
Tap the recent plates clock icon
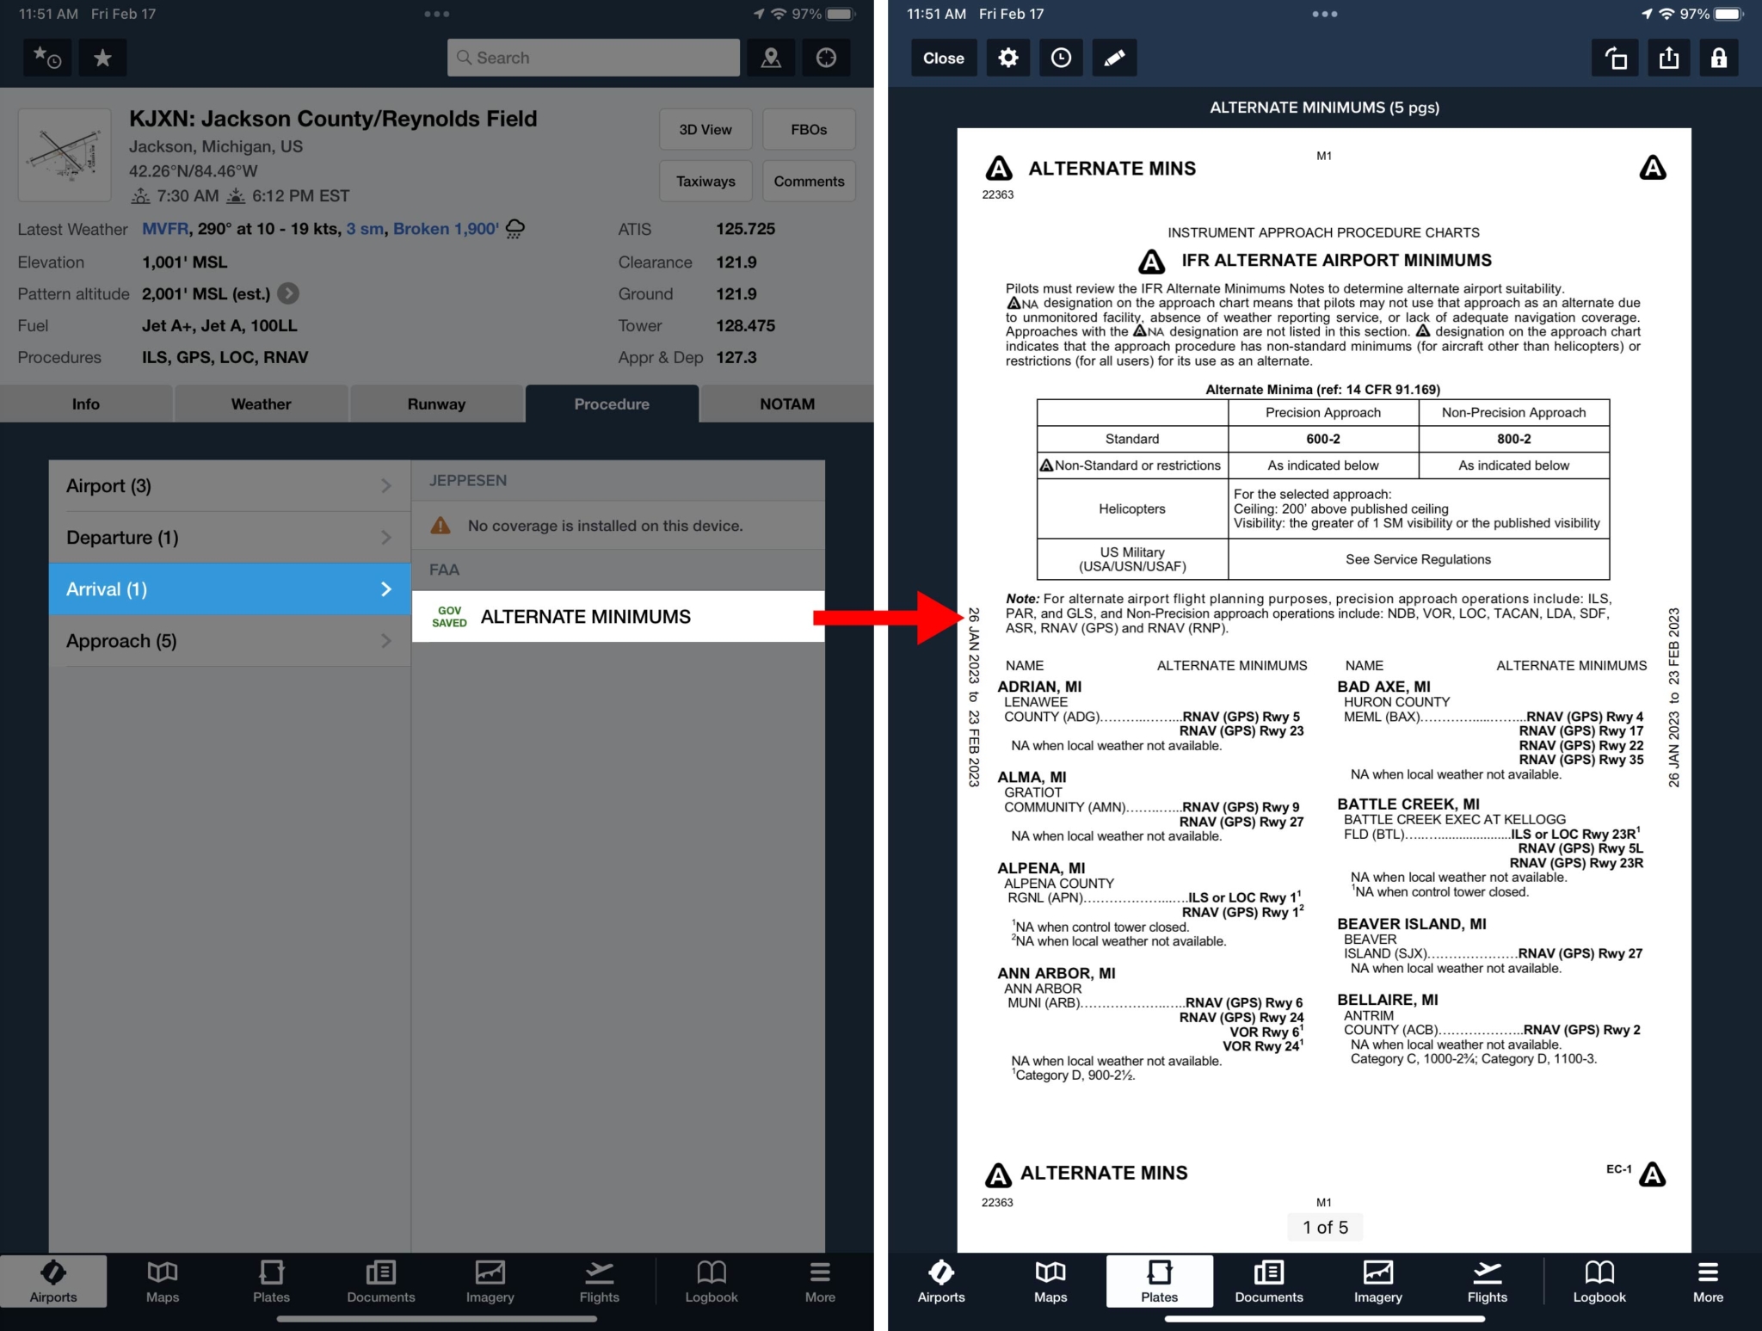pyautogui.click(x=1061, y=58)
